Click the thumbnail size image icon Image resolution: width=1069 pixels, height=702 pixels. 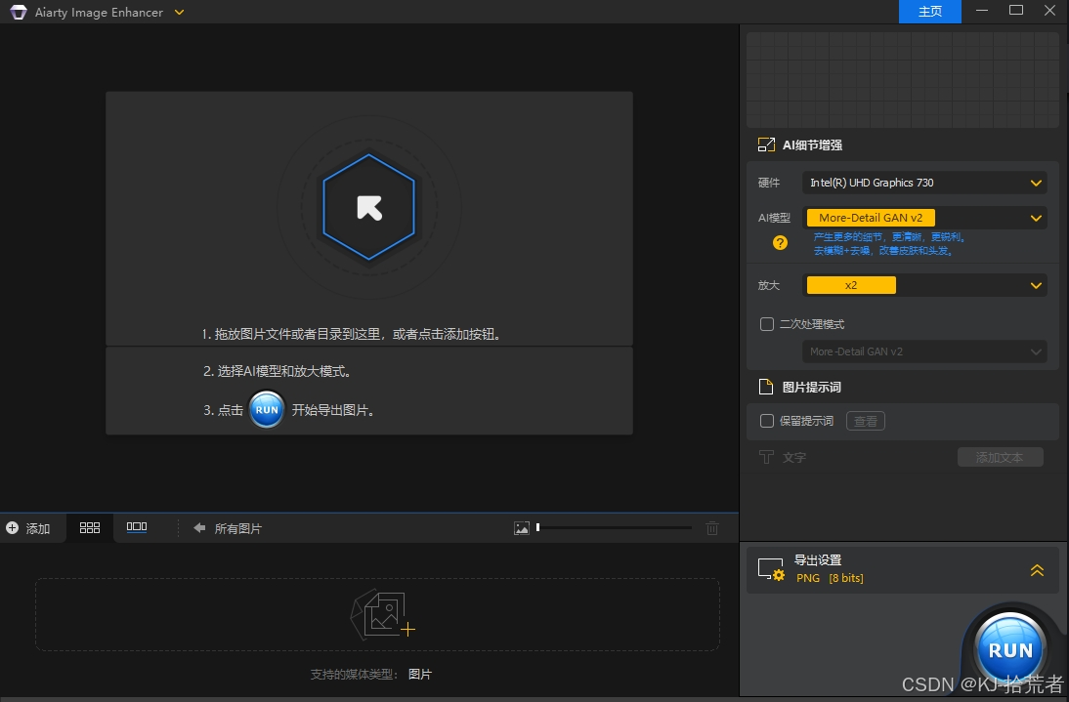point(522,527)
